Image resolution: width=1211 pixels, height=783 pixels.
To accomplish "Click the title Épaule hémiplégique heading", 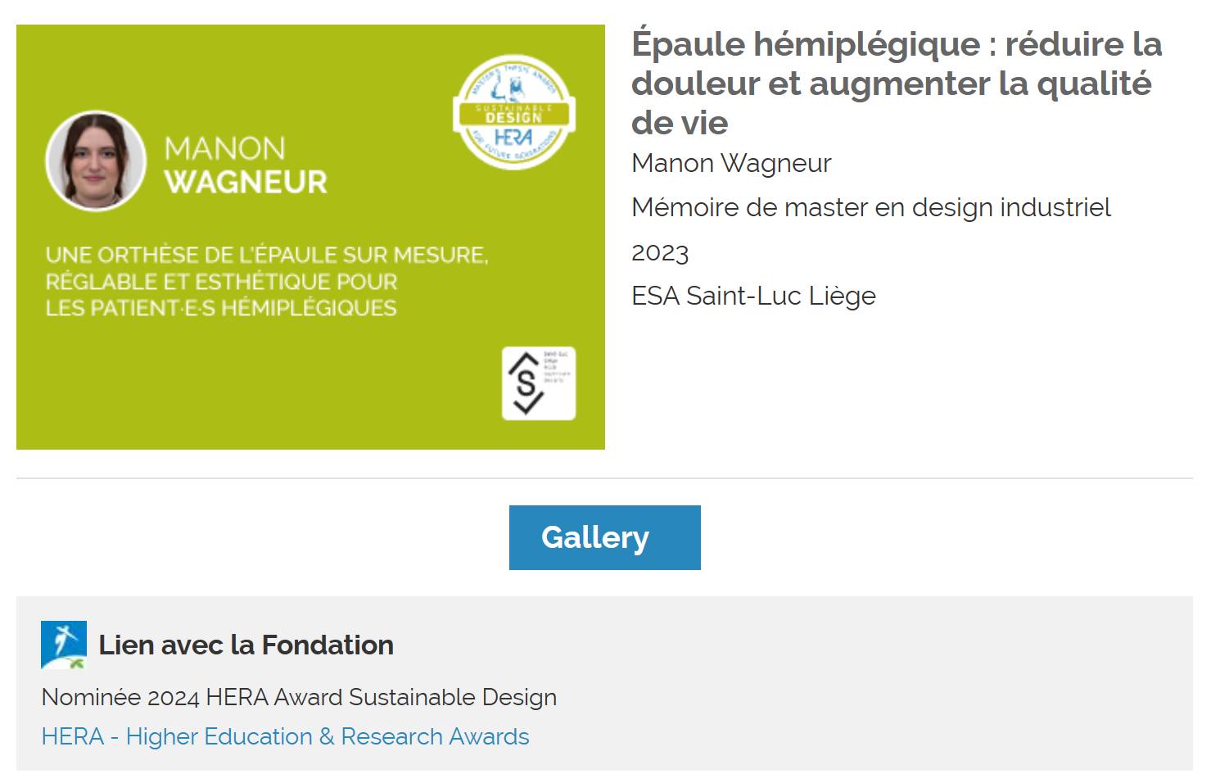I will tap(897, 83).
